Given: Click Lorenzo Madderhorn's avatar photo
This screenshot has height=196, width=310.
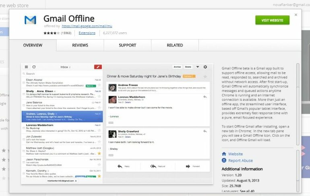Looking at the screenshot, I should click(x=112, y=99).
